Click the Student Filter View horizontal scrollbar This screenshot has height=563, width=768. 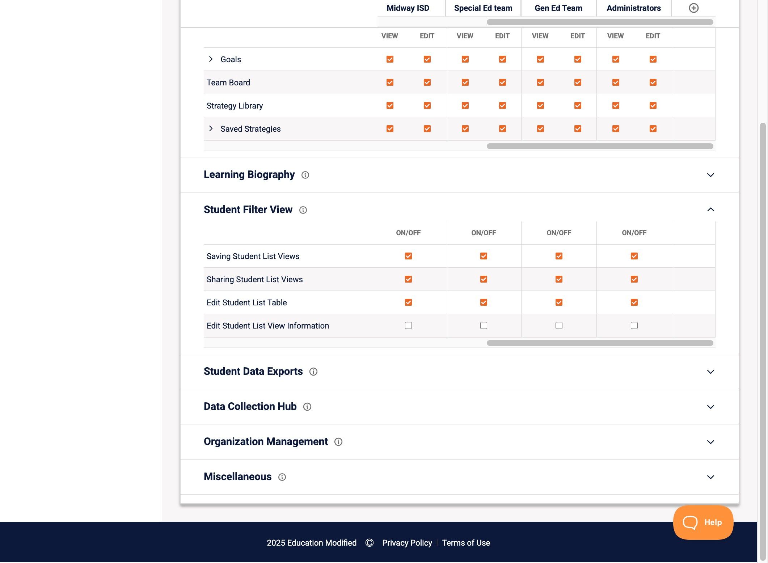[x=600, y=343]
